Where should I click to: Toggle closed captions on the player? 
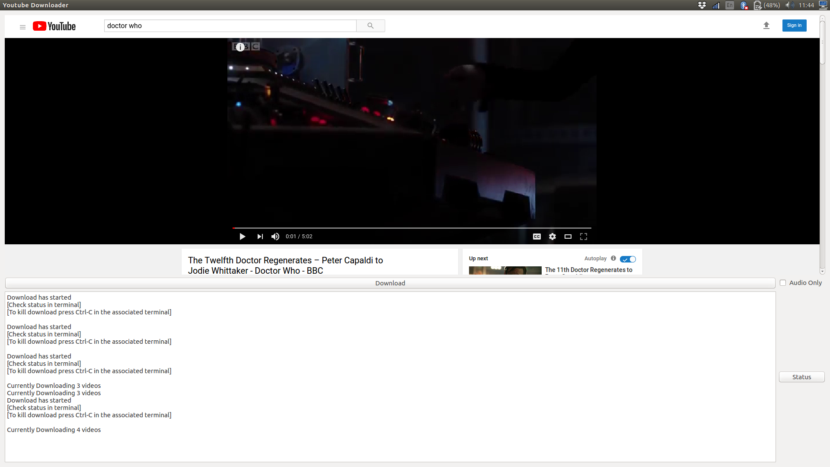point(537,237)
